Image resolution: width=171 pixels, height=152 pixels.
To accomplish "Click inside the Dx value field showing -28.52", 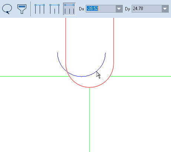I will point(101,9).
